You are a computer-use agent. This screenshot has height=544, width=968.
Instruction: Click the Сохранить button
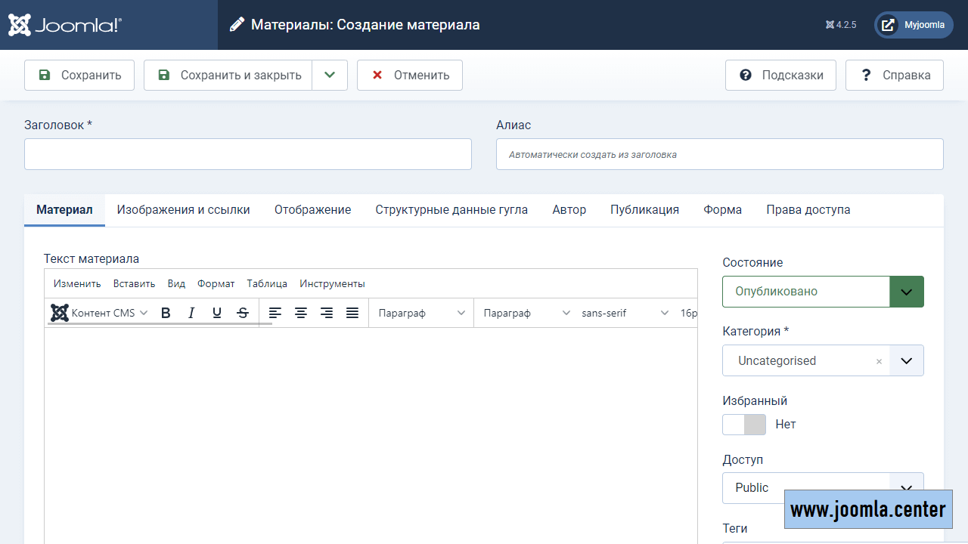click(79, 75)
